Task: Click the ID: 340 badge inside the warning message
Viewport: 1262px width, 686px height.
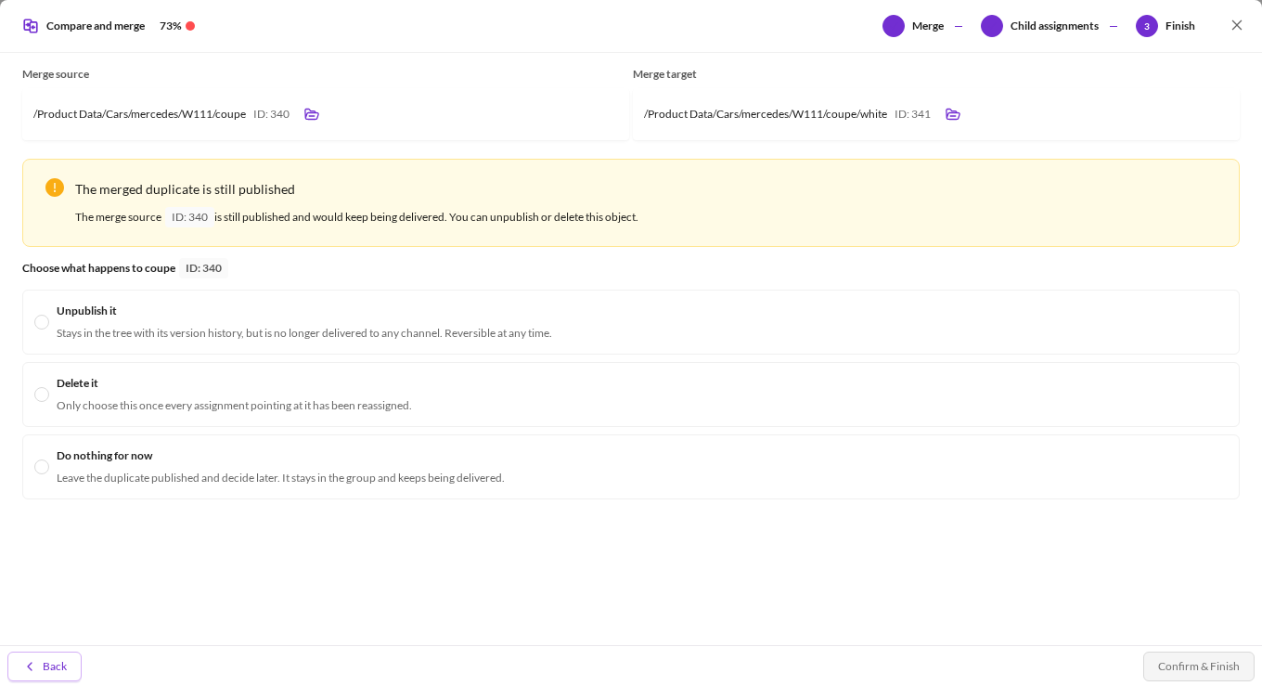Action: 189,217
